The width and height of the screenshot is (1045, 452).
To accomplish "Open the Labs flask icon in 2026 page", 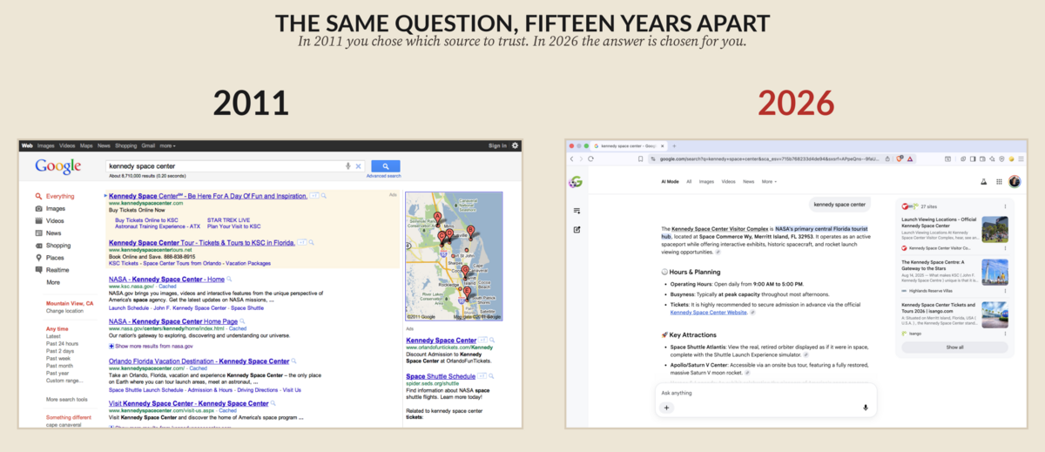I will 982,182.
